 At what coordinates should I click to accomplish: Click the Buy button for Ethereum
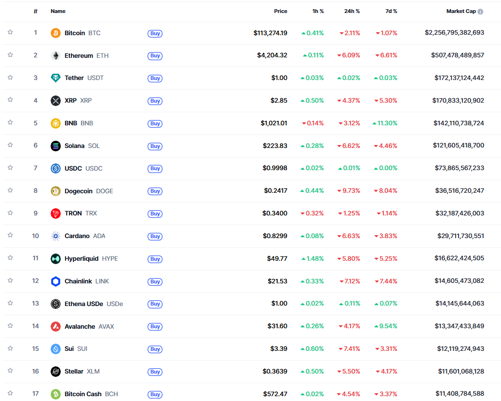click(x=155, y=56)
